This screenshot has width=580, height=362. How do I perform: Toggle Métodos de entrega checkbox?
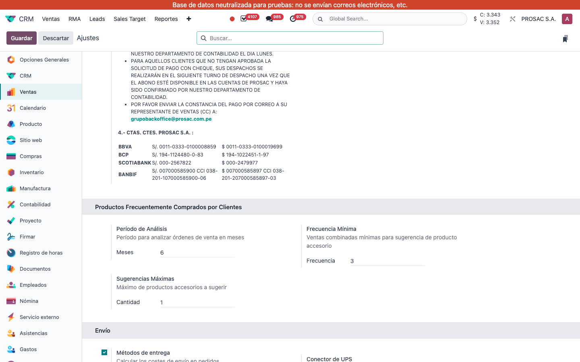(104, 352)
